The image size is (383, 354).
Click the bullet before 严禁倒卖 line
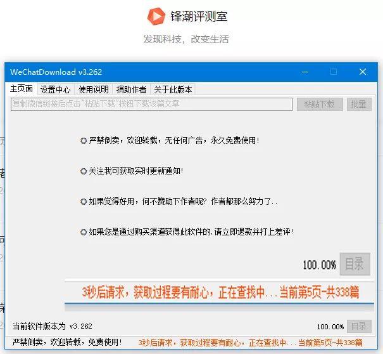tap(84, 141)
